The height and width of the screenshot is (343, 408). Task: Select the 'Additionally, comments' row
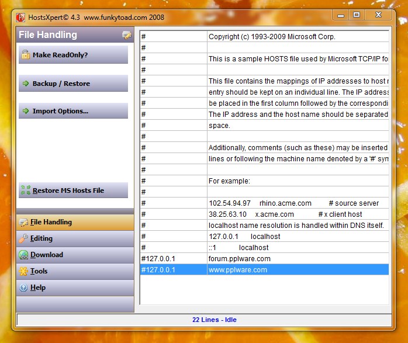(x=264, y=147)
